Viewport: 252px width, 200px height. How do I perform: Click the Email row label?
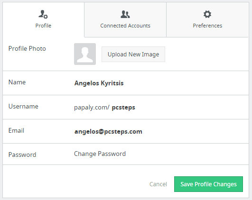(16, 130)
